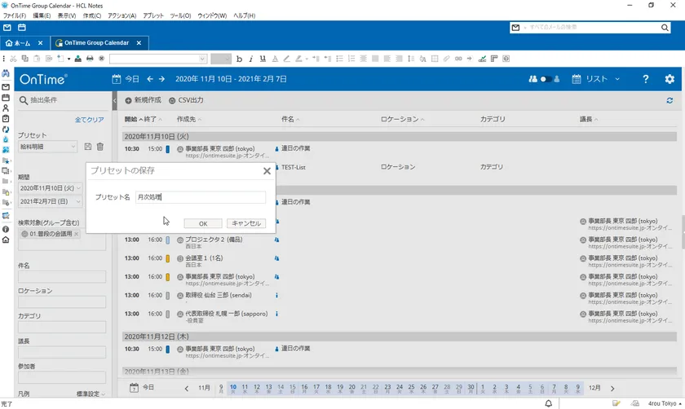
Task: Switch to the ホーム tab
Action: click(23, 42)
